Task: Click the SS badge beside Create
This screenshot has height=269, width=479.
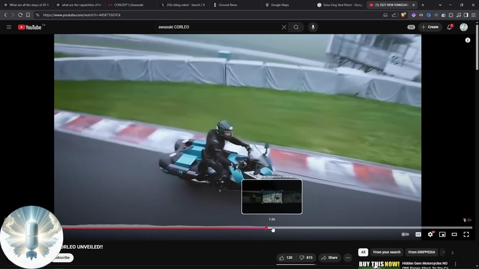Action: (411, 27)
